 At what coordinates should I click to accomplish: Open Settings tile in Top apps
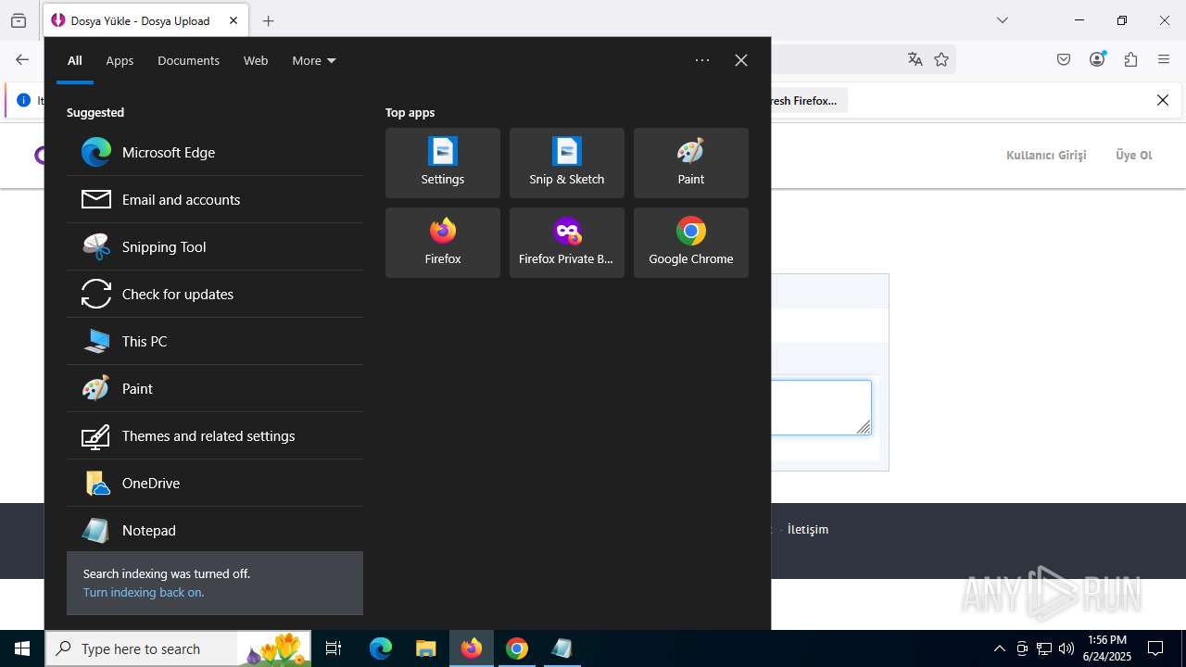point(443,163)
